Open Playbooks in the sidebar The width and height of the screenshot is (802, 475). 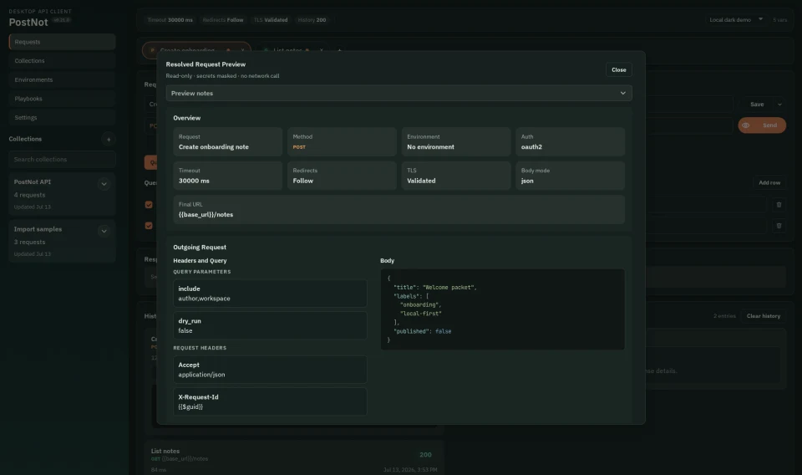[62, 99]
